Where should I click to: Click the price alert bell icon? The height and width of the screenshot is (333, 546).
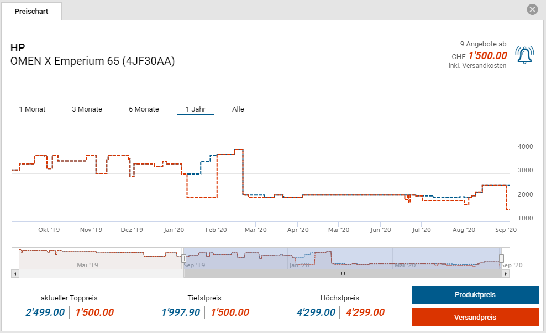[524, 55]
